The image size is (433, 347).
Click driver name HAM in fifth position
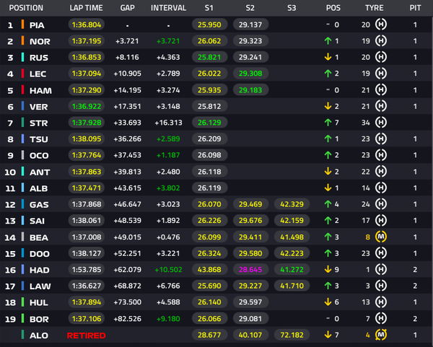(x=40, y=90)
